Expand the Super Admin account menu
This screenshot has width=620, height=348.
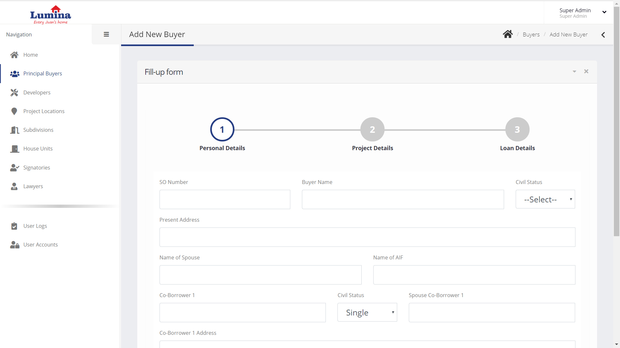tap(604, 12)
